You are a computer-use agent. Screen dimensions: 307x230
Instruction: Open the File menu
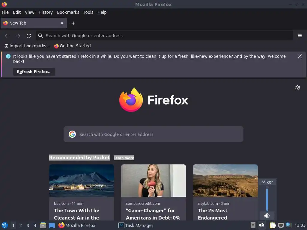point(5,12)
